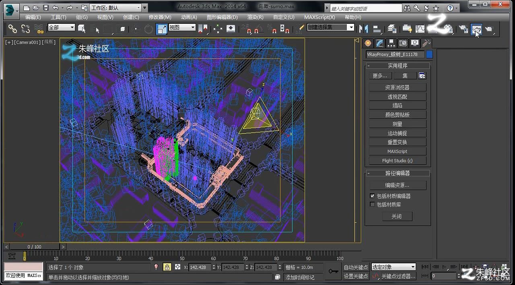515x285 pixels.
Task: Click the Set Keys large key icon
Action: 333,271
